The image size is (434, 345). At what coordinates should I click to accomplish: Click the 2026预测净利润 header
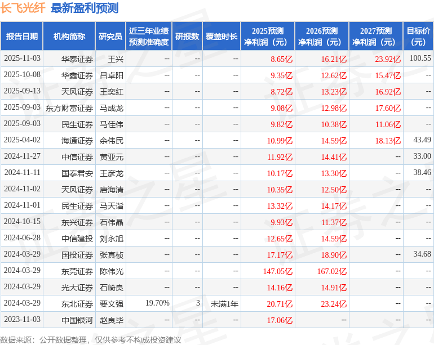coord(322,36)
